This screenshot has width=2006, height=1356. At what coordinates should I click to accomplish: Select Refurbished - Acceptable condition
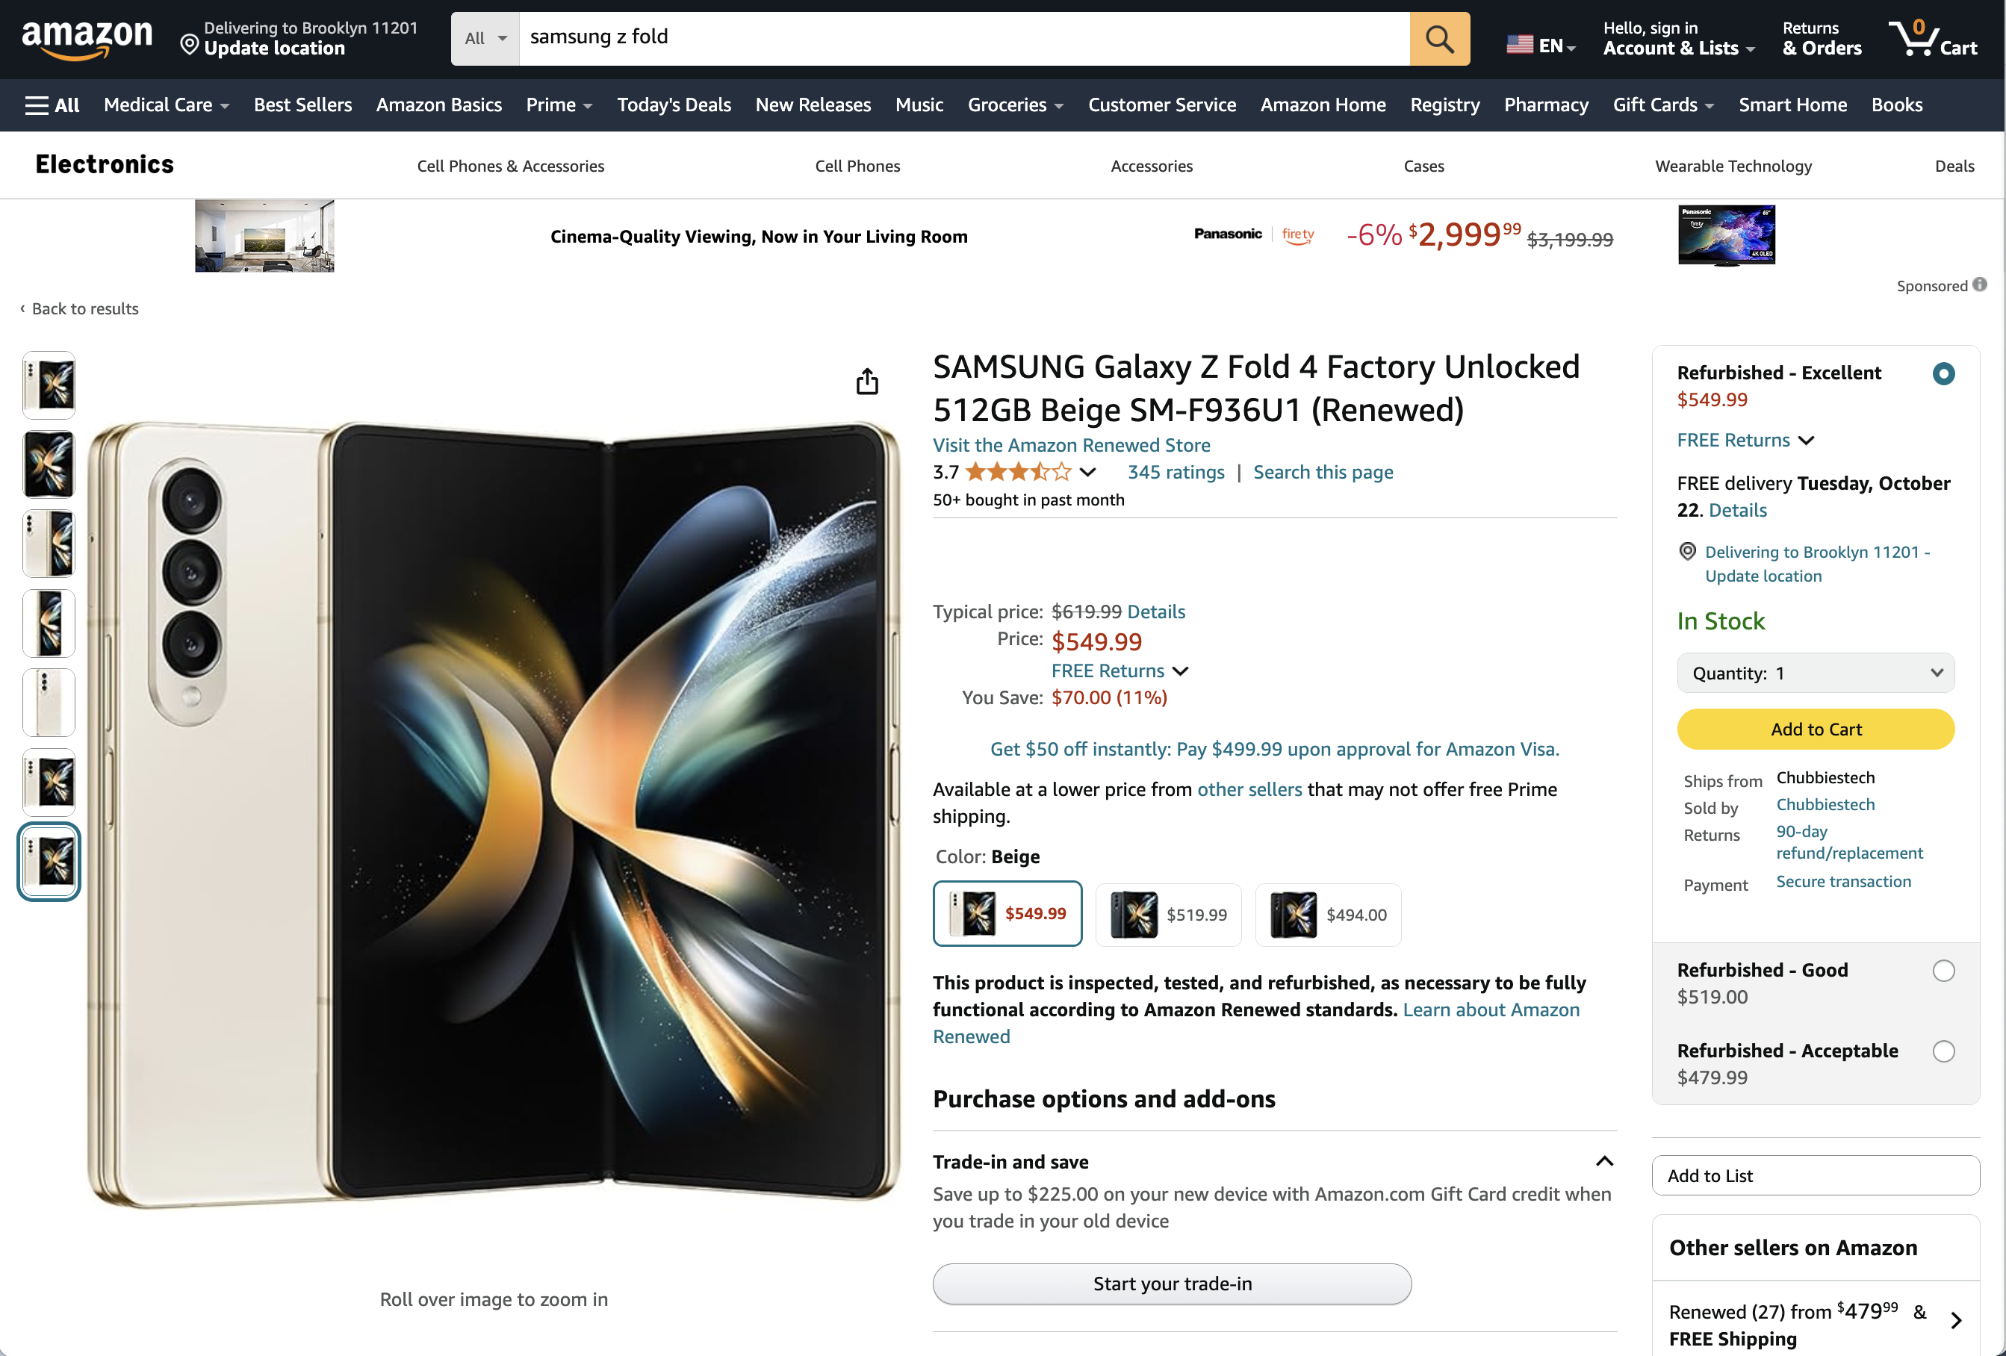coord(1944,1051)
